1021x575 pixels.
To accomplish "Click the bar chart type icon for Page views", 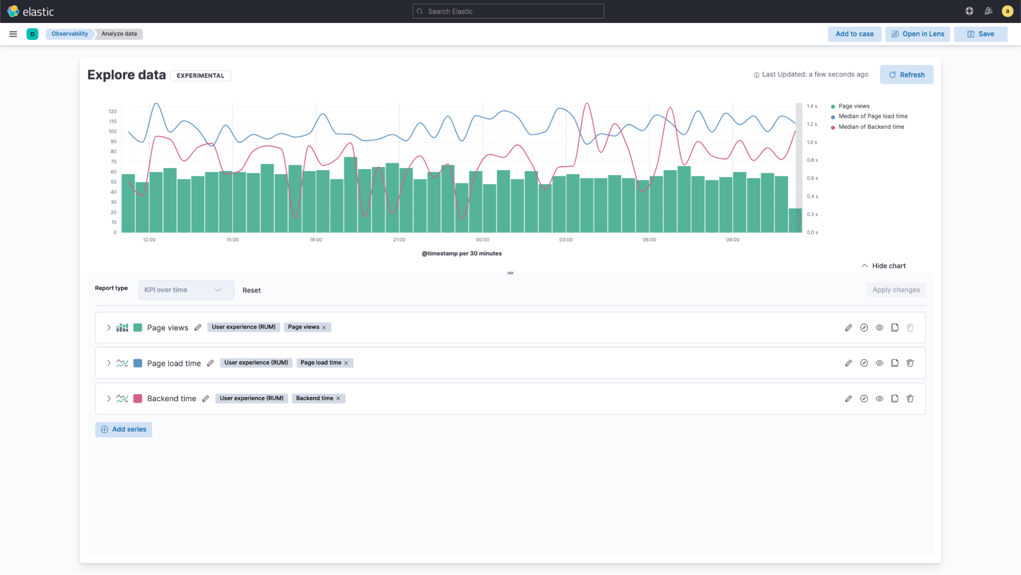I will (122, 328).
